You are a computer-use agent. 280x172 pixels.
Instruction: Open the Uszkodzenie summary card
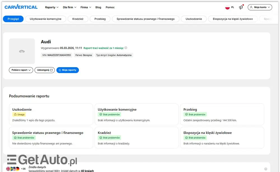51,114
